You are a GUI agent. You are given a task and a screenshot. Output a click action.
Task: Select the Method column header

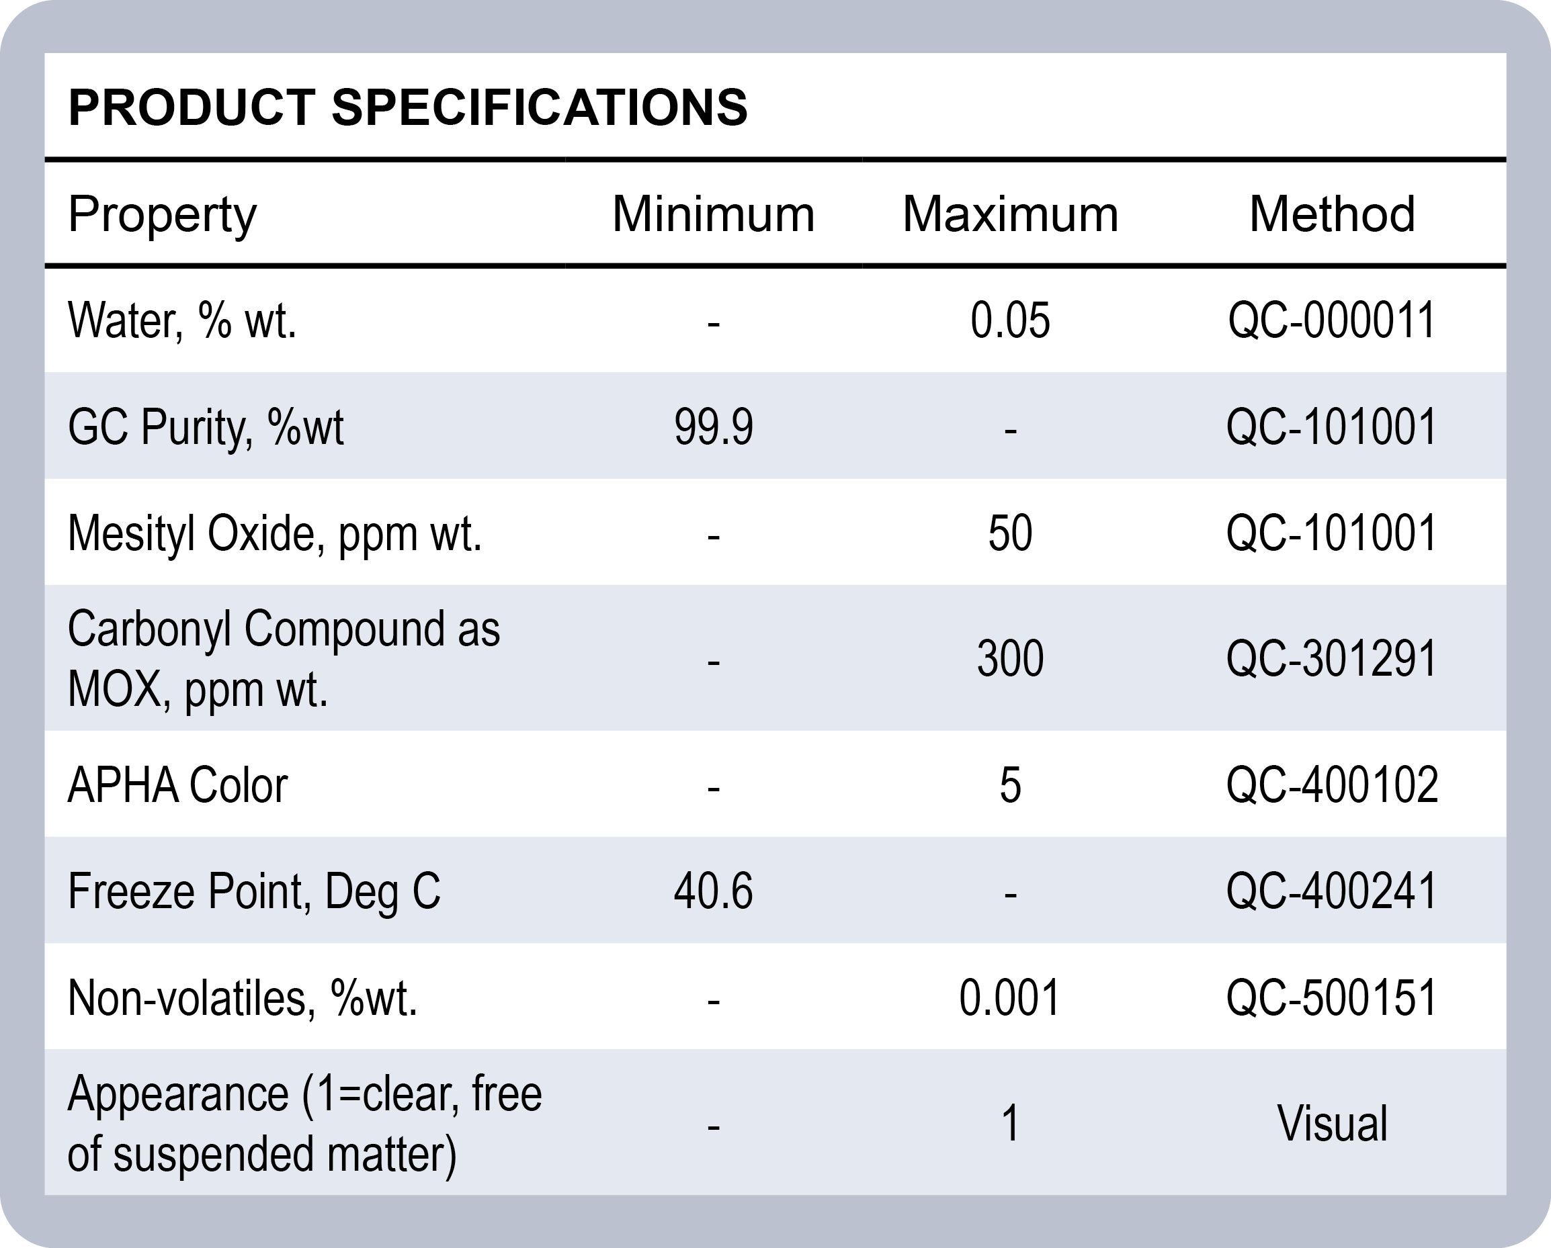pyautogui.click(x=1331, y=214)
